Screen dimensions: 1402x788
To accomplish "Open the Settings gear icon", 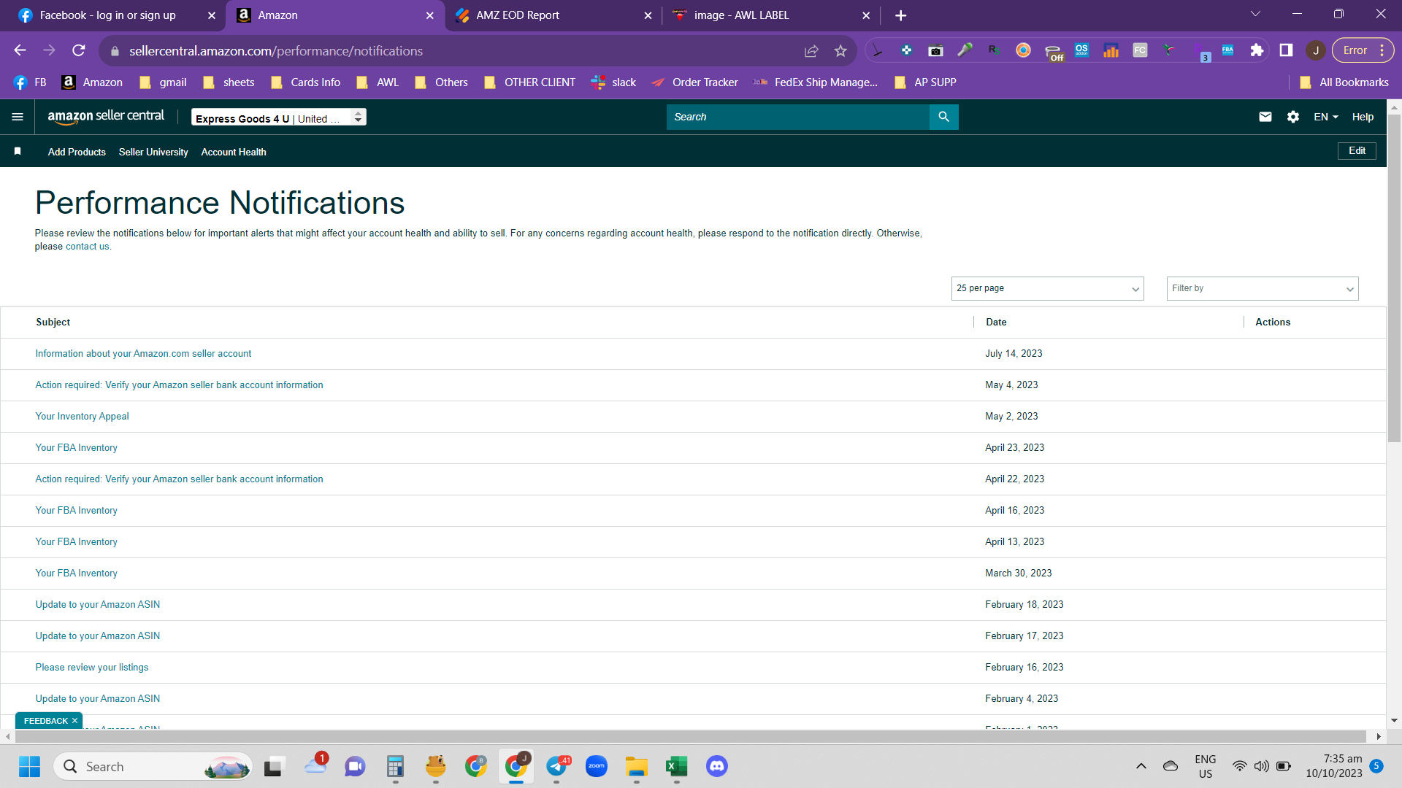I will tap(1293, 117).
